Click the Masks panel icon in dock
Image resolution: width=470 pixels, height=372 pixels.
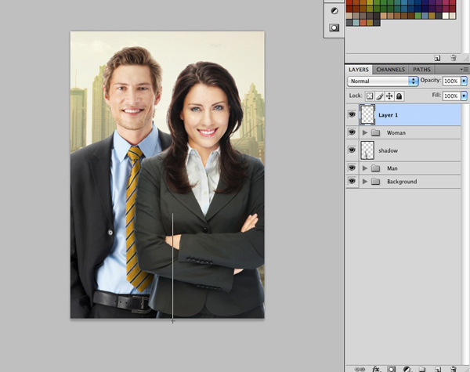(x=334, y=27)
